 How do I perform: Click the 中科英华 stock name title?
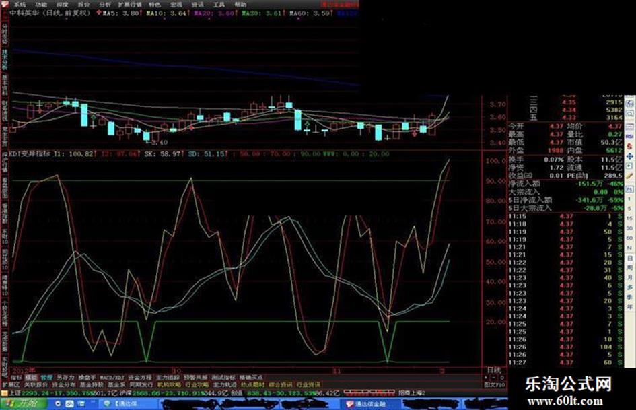tap(26, 13)
